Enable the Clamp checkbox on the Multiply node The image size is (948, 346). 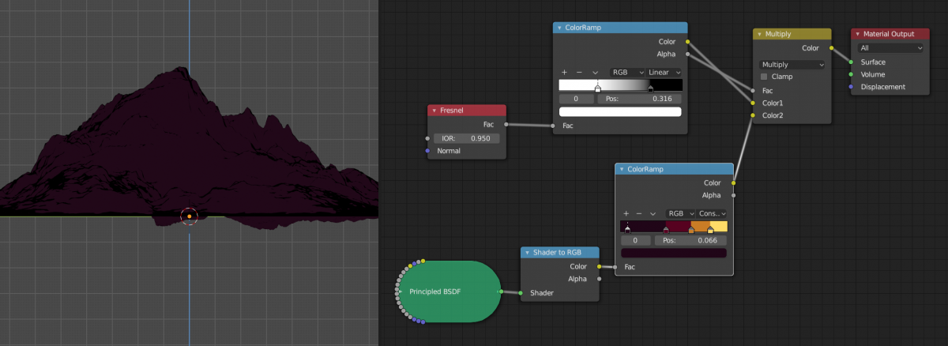[764, 77]
